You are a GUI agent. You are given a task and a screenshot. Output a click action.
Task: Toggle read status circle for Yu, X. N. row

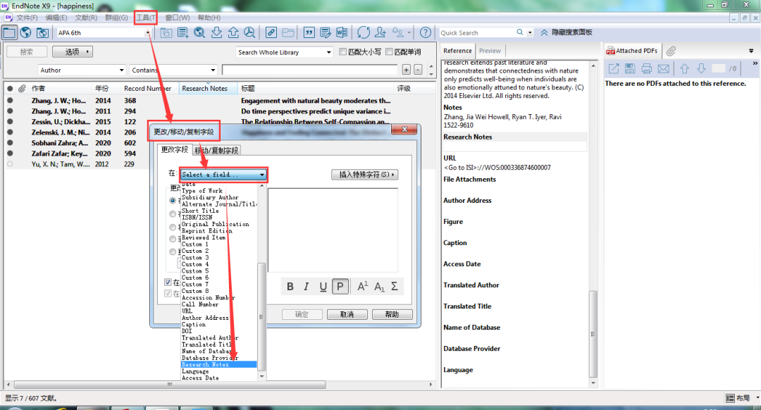(10, 164)
